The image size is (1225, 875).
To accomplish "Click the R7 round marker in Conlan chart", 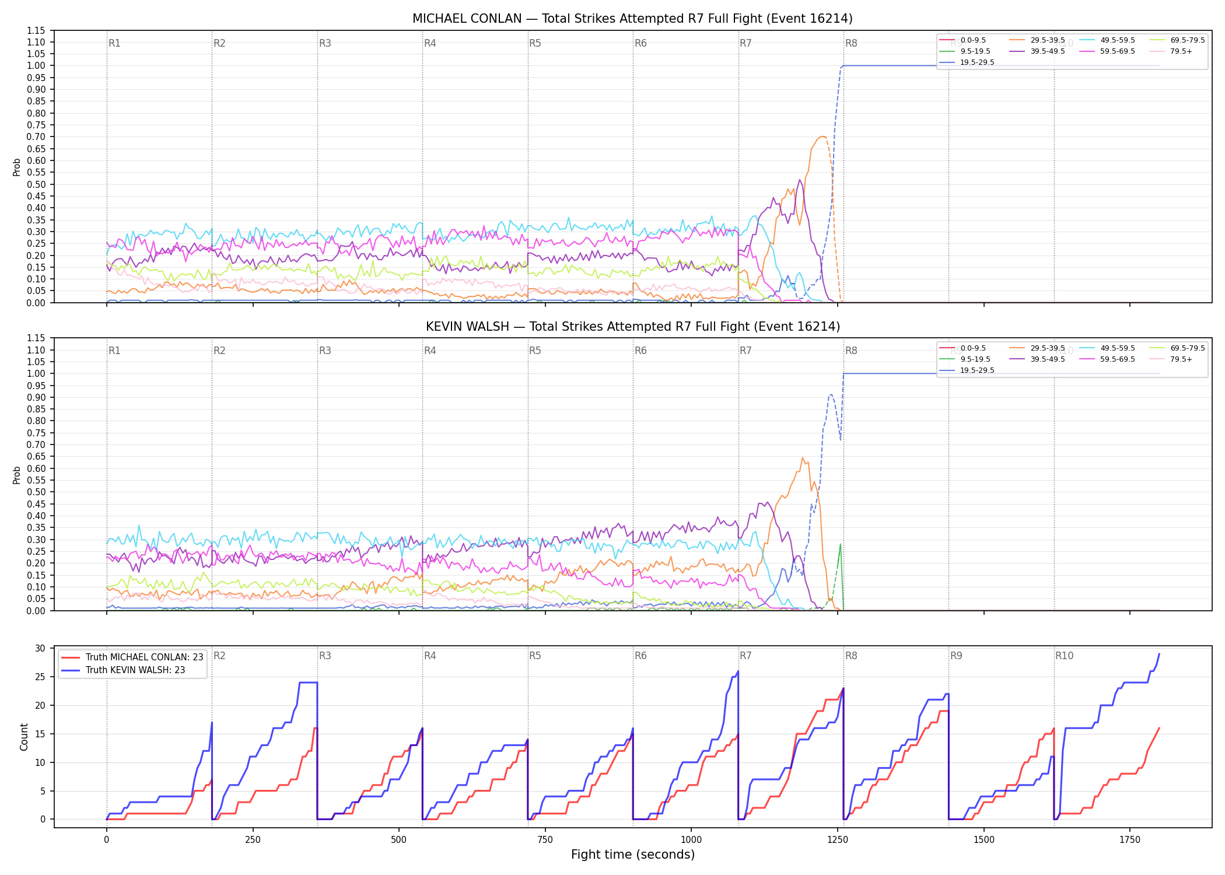I will click(x=745, y=43).
